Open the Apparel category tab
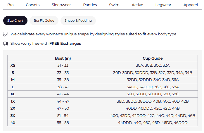This screenshot has height=133, width=204. 191,5
